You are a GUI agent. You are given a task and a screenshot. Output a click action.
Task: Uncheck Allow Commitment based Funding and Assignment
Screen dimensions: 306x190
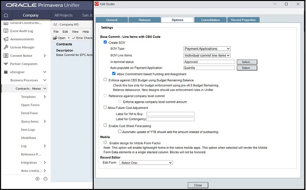click(114, 73)
